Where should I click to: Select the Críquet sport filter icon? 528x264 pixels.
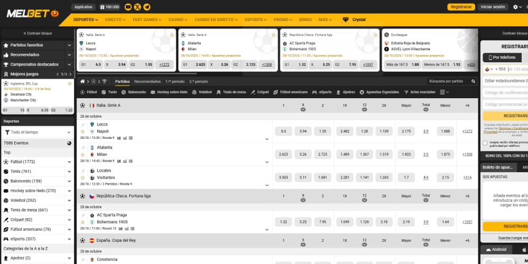(253, 92)
